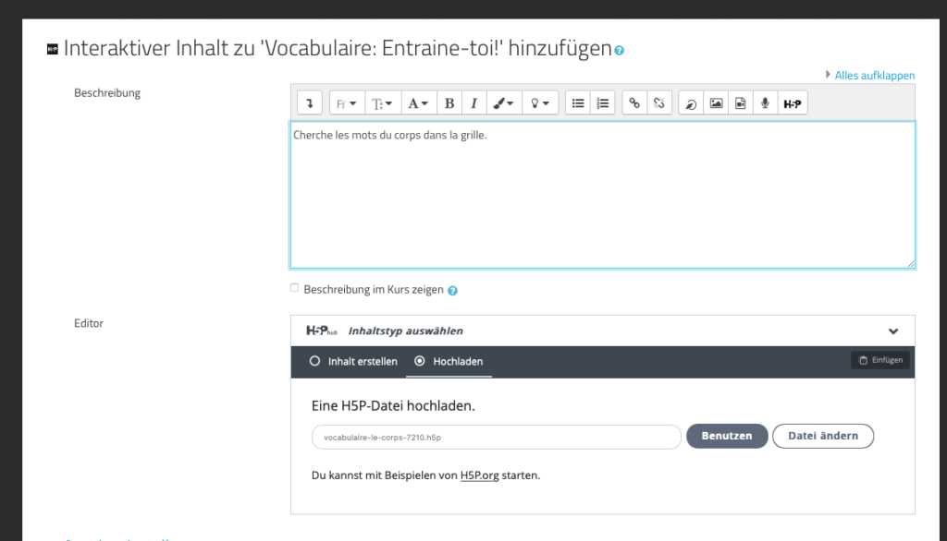The image size is (947, 541).
Task: Expand all sections with 'Alles aufklappen'
Action: (x=874, y=76)
